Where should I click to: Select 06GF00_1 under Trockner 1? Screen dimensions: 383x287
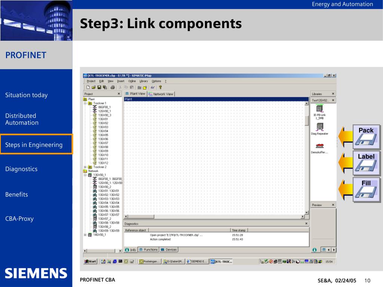(x=104, y=107)
